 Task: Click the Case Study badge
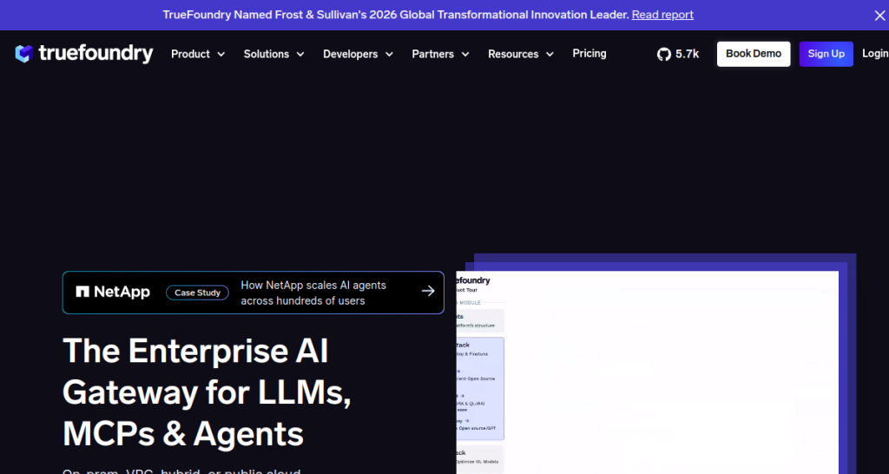(197, 293)
